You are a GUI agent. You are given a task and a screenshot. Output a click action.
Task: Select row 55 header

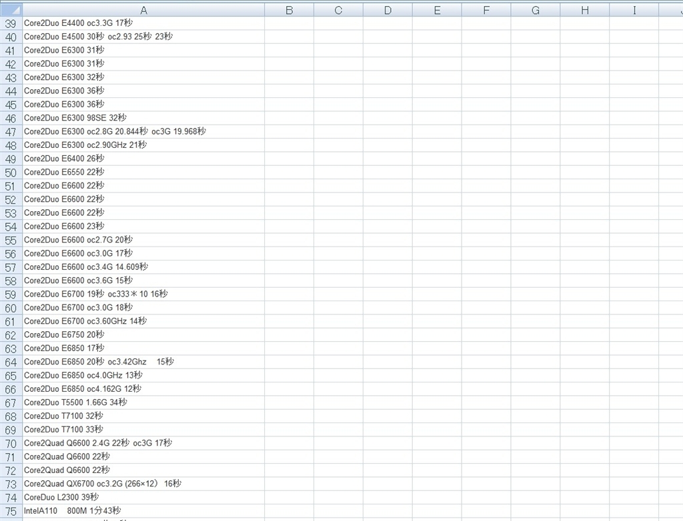(11, 241)
